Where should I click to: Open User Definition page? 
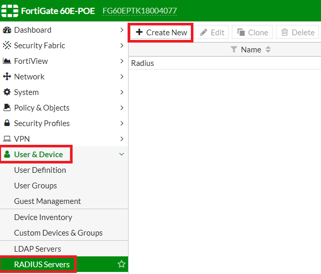[x=40, y=170]
